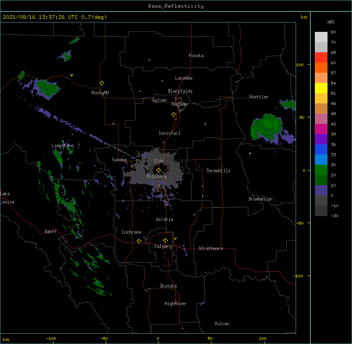Click the yellow V marker northeast of Calgary
Viewport: 352px width, 344px height.
(x=175, y=239)
